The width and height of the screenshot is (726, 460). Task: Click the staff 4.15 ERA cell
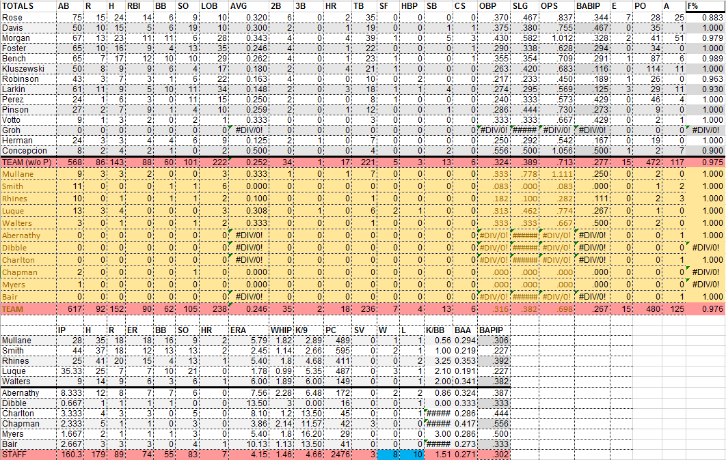tap(249, 455)
